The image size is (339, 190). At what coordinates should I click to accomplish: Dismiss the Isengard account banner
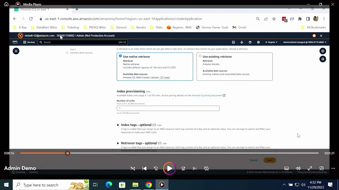tap(321, 36)
